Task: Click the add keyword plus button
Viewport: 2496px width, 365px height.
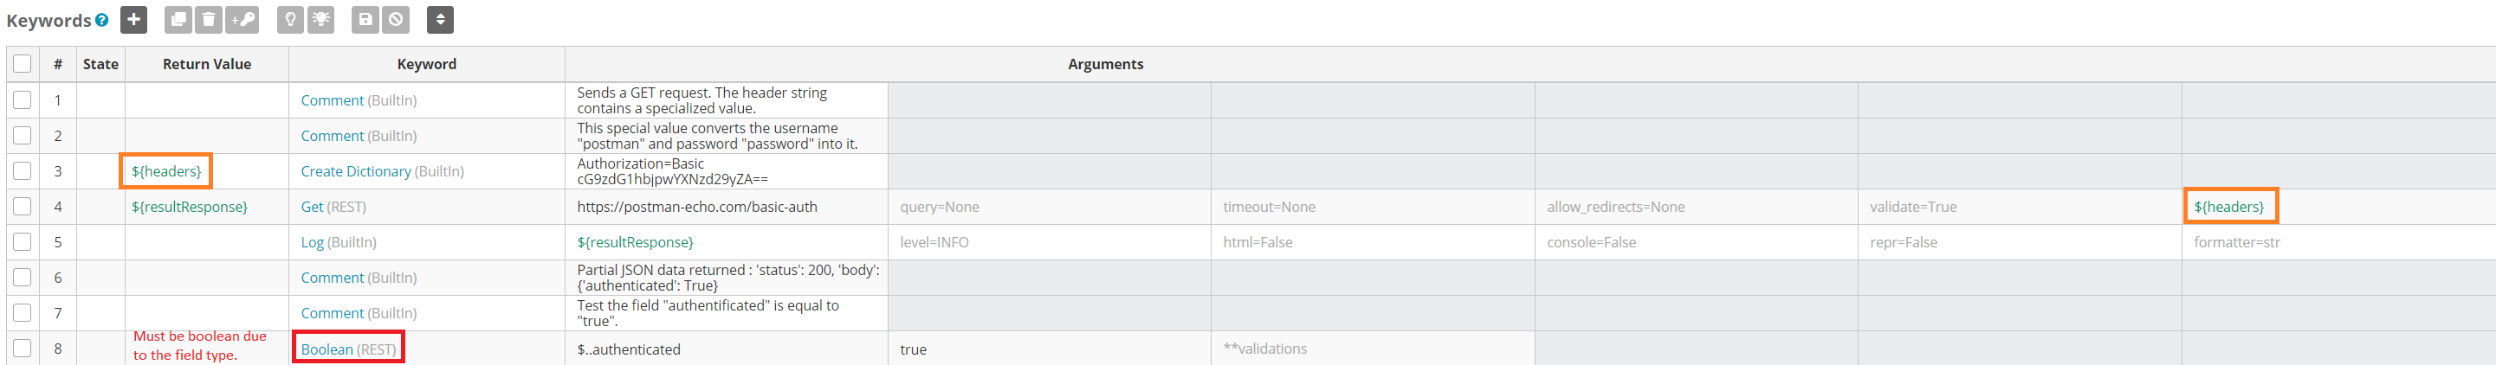Action: coord(133,19)
